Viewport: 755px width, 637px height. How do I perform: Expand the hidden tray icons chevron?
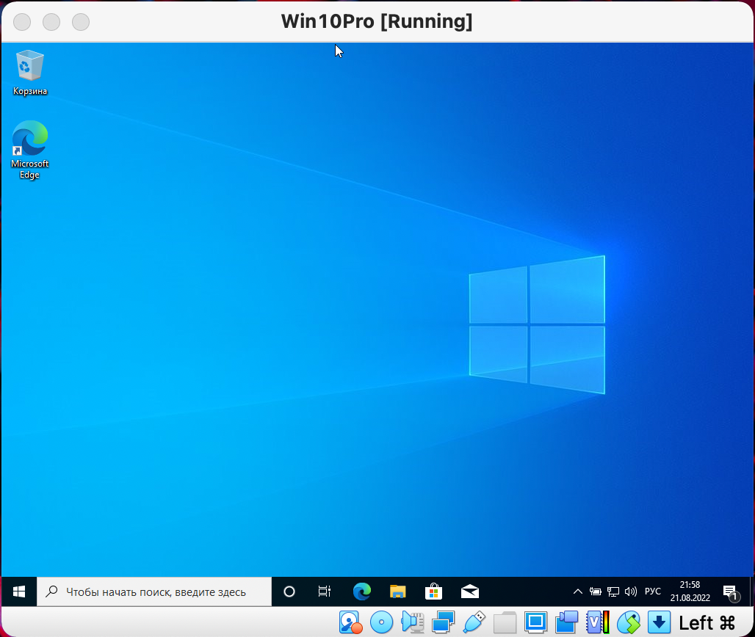pyautogui.click(x=577, y=591)
